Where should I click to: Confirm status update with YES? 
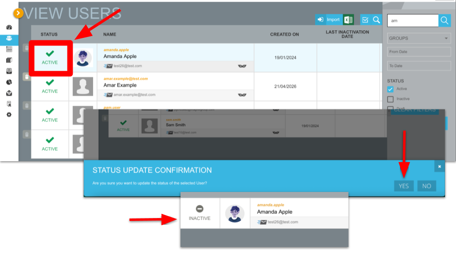(404, 186)
